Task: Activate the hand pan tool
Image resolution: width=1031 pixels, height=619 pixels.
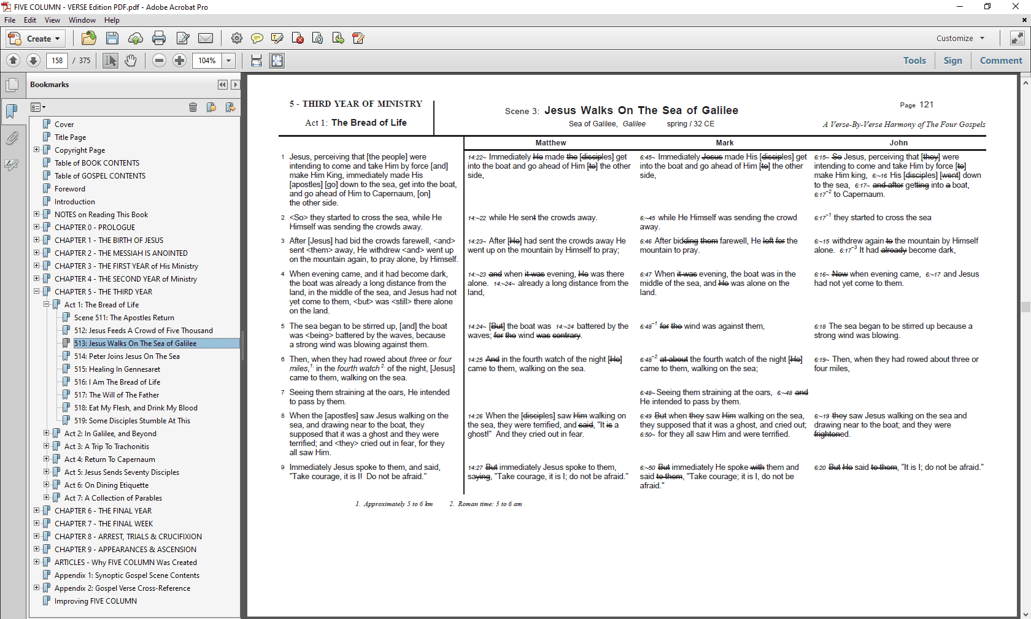Action: point(131,61)
